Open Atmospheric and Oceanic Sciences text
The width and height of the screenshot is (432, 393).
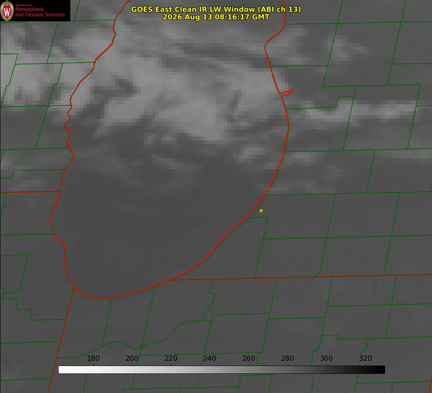coord(40,12)
